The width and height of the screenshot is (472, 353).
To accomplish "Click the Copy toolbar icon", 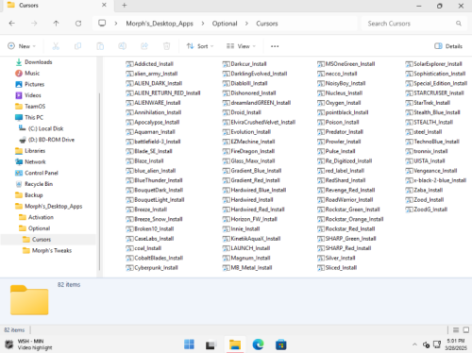I will click(77, 46).
